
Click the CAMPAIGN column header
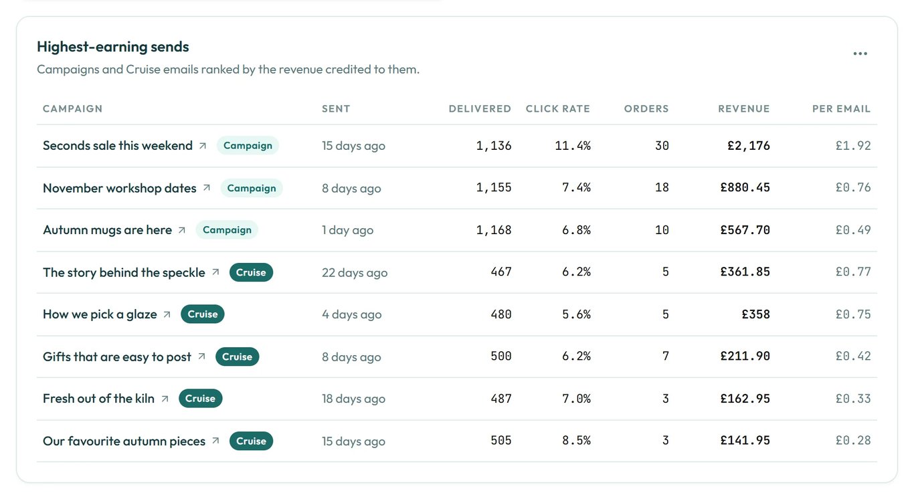coord(73,108)
